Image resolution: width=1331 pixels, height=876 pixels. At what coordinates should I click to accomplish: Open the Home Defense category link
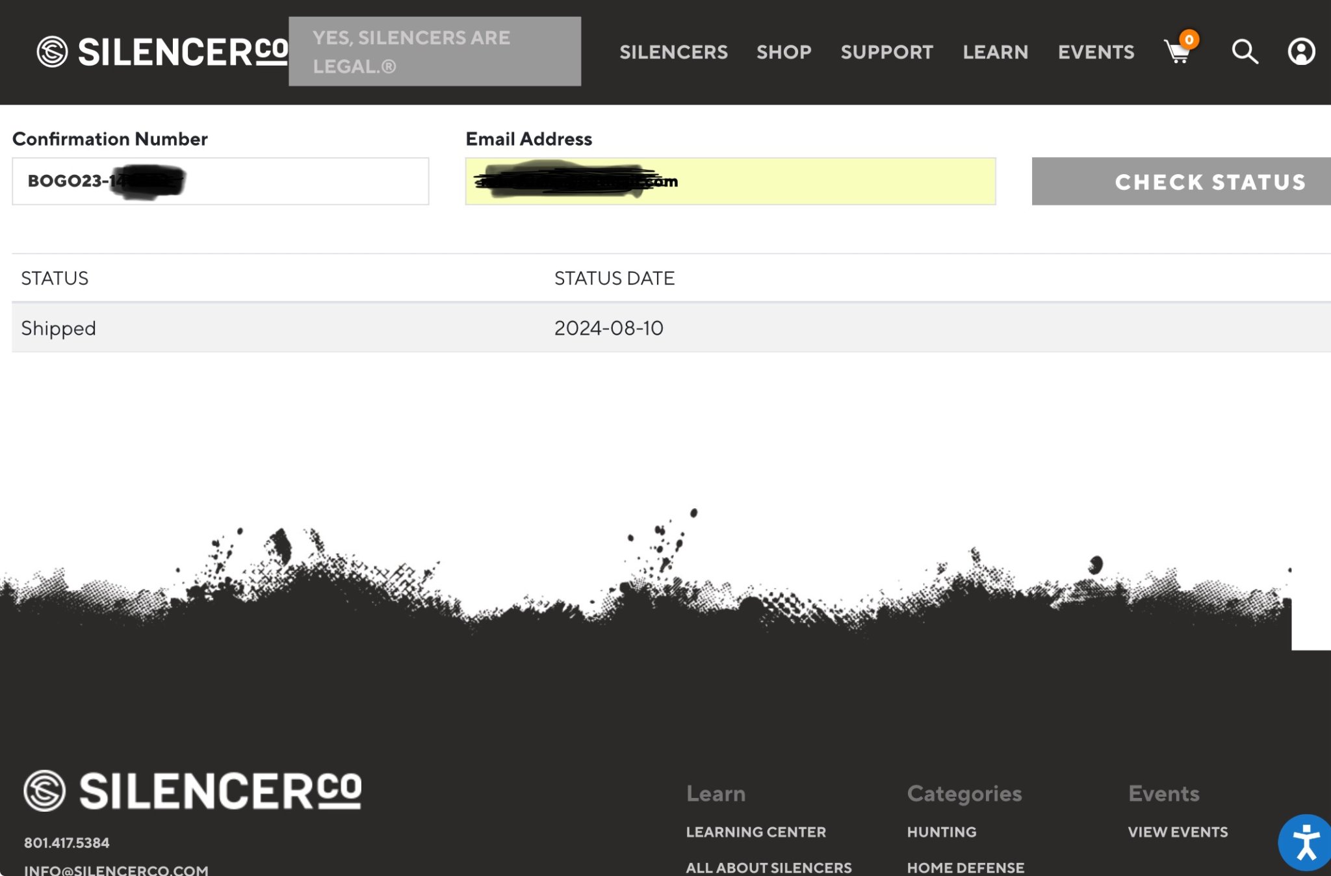[966, 868]
